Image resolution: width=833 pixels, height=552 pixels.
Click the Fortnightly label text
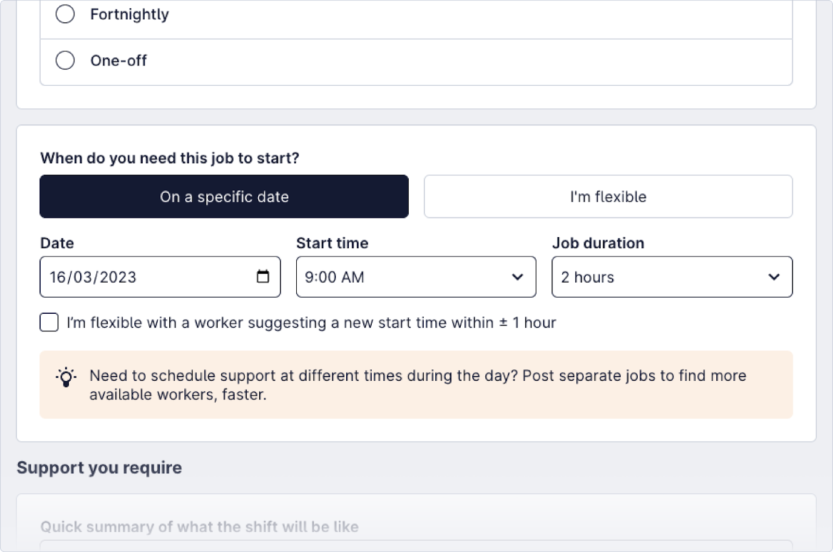coord(130,14)
